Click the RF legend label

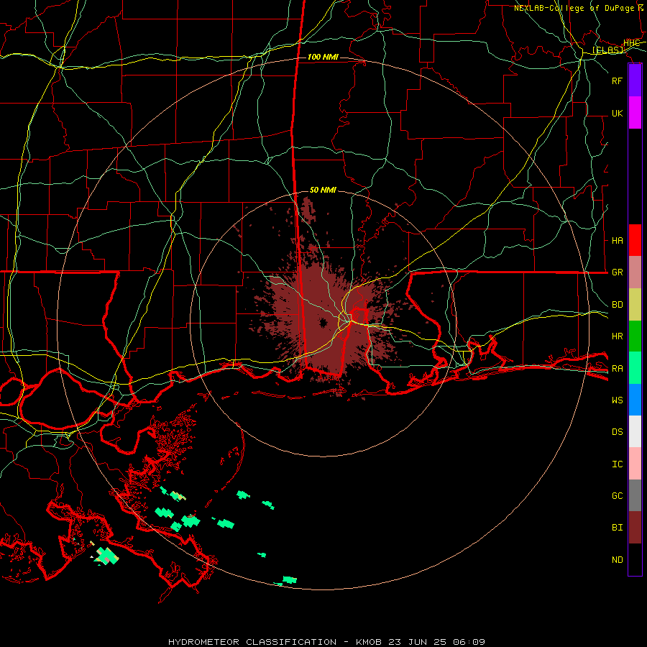617,81
